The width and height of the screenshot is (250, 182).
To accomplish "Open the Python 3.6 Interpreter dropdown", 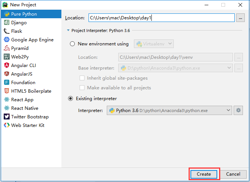I will [169, 111].
